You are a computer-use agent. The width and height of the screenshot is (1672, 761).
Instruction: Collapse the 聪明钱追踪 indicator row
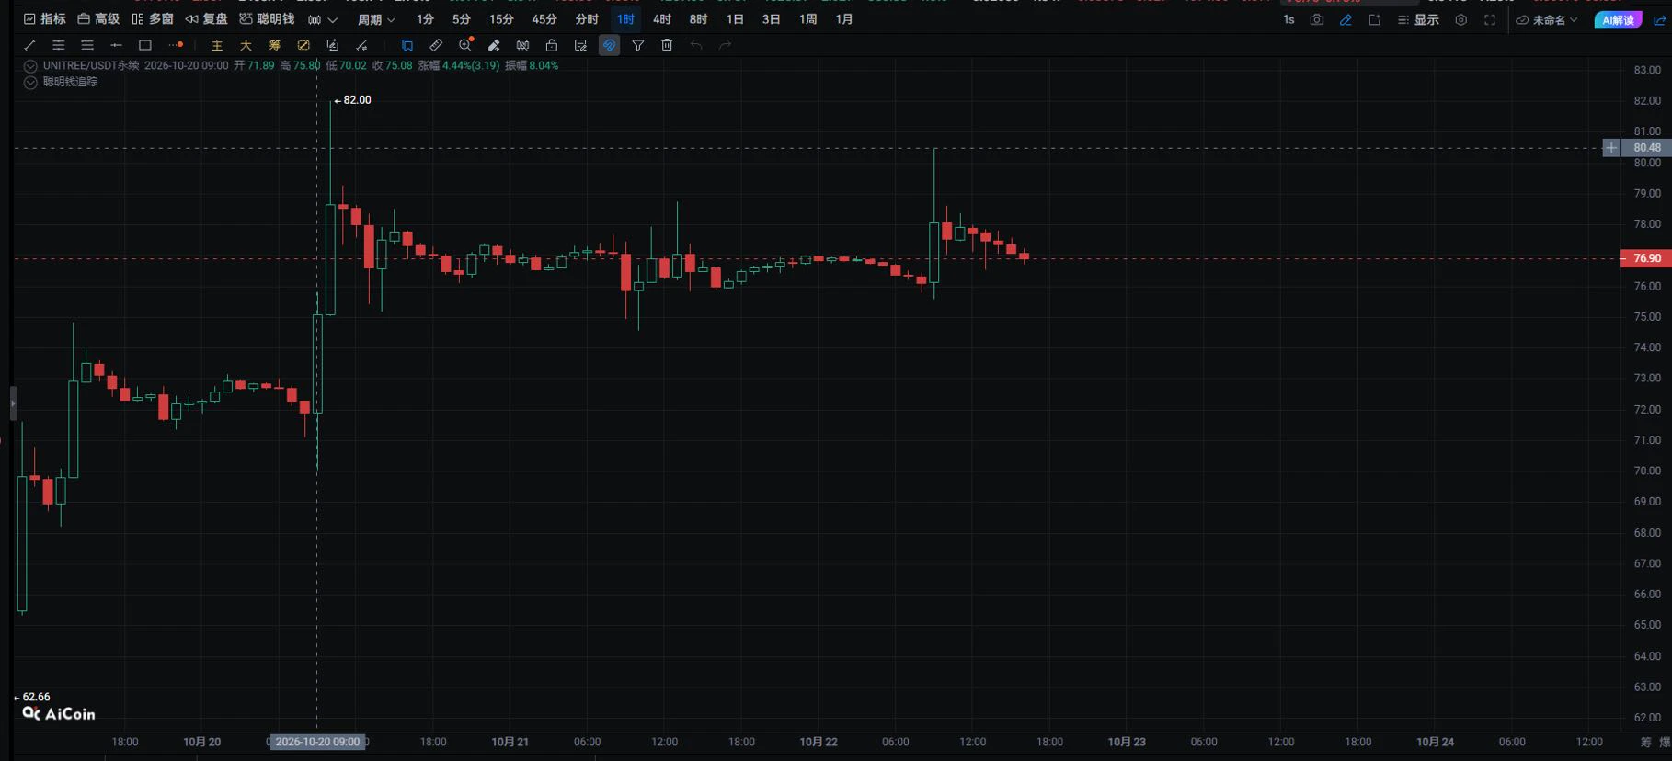[30, 82]
